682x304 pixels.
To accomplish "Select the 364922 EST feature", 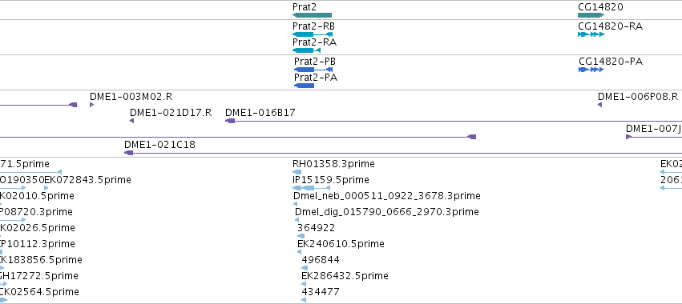I will [x=301, y=236].
